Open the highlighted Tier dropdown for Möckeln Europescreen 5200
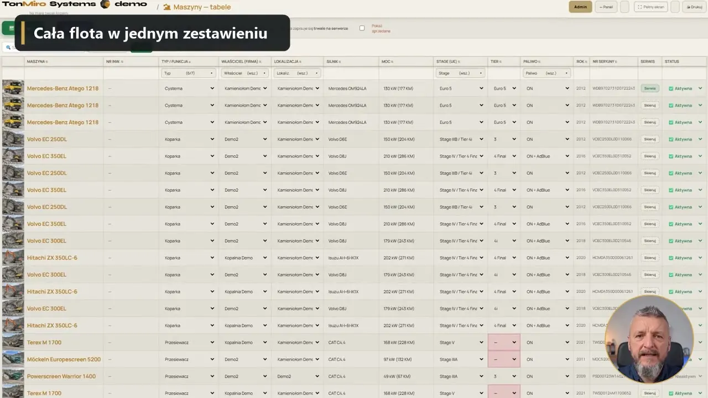The image size is (708, 398). click(x=504, y=359)
